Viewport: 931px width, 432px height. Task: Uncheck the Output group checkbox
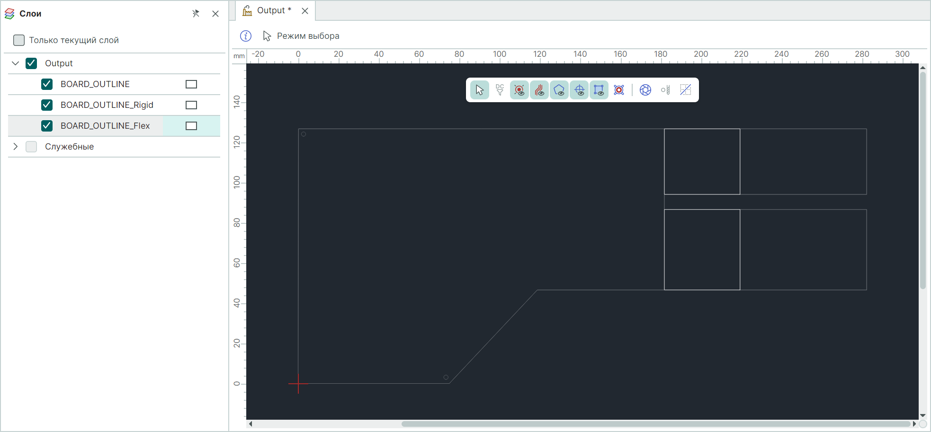click(x=31, y=63)
